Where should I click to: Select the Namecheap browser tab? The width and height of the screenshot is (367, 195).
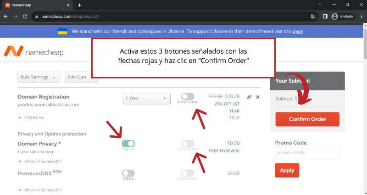(38, 5)
